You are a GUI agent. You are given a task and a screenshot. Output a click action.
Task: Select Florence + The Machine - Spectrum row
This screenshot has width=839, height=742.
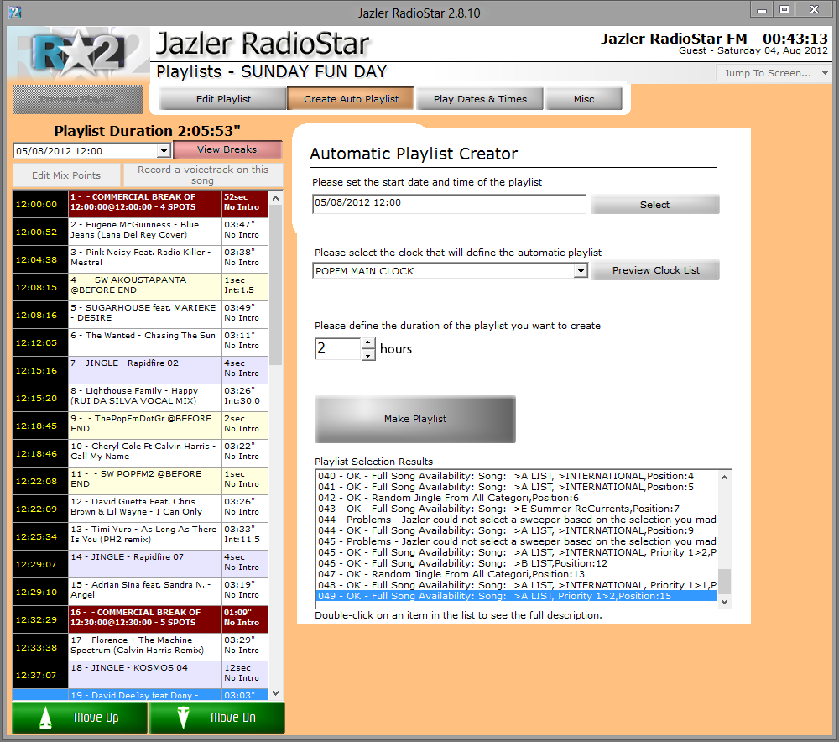click(140, 647)
